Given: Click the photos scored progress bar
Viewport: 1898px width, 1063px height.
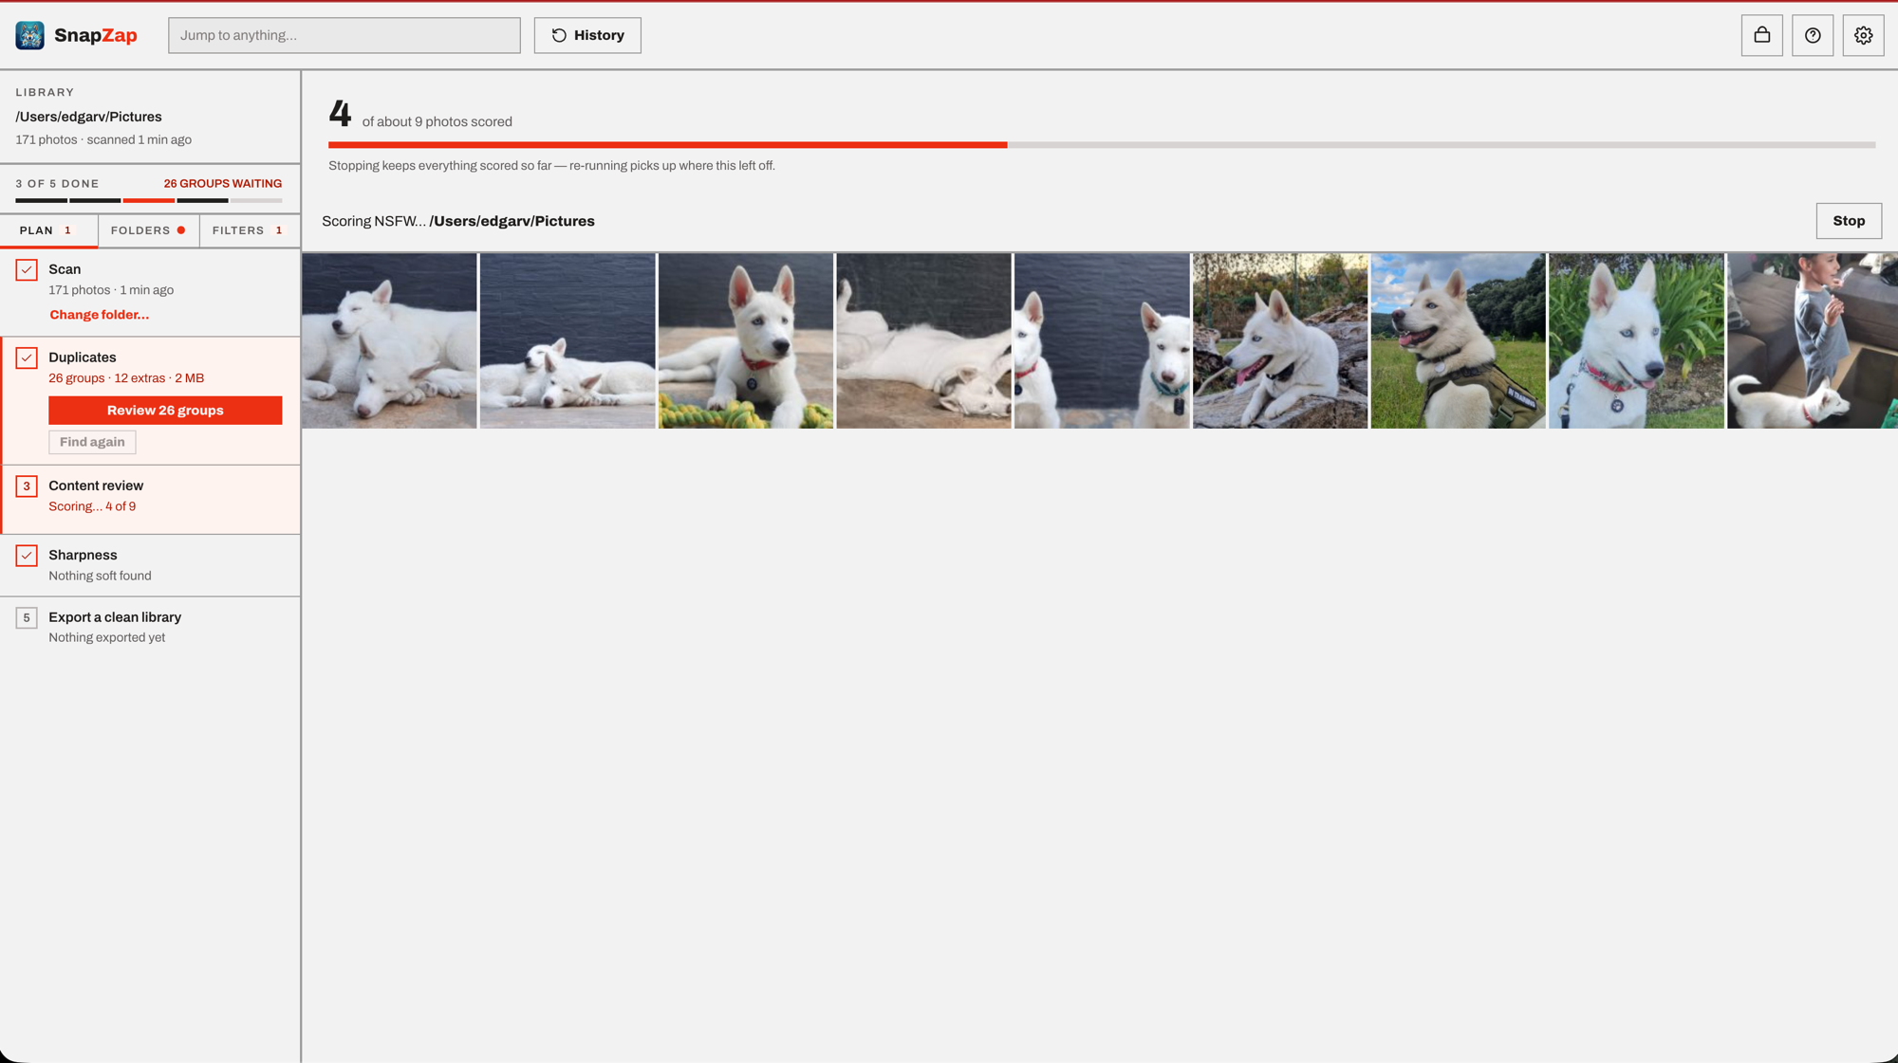Looking at the screenshot, I should [x=1102, y=145].
